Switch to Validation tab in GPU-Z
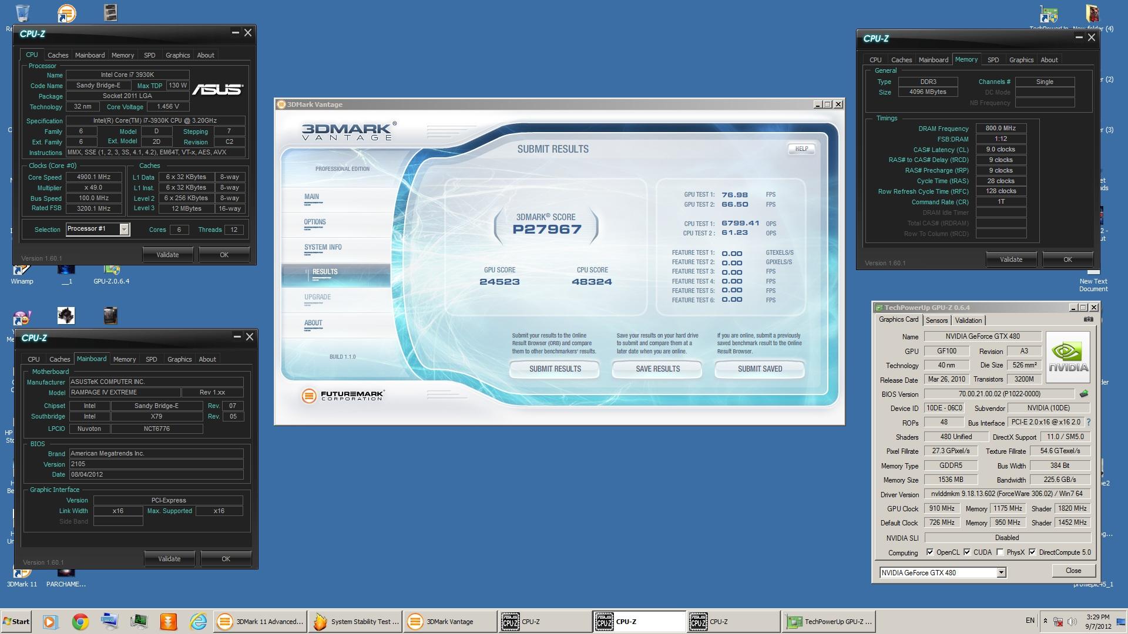1128x634 pixels. [968, 321]
